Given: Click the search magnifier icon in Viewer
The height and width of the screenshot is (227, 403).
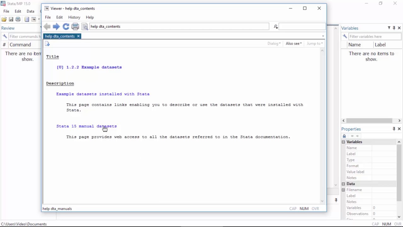Looking at the screenshot, I should point(276,27).
